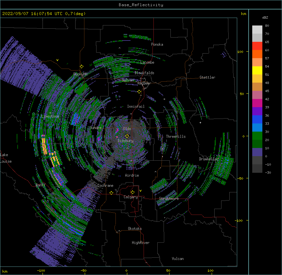Click the Limestone label

[50, 116]
